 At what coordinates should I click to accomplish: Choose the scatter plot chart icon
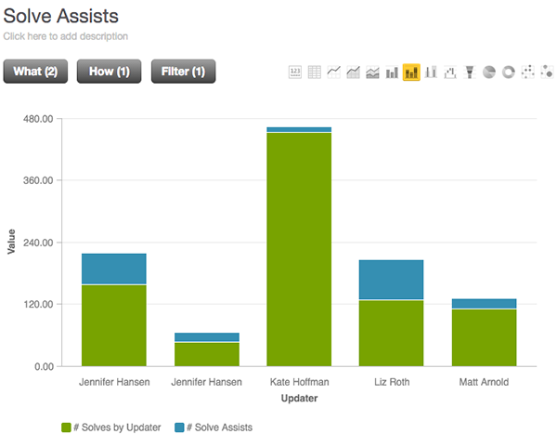(527, 72)
